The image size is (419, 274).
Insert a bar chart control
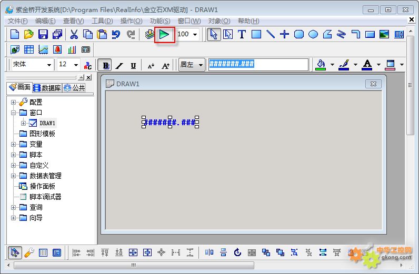72,49
